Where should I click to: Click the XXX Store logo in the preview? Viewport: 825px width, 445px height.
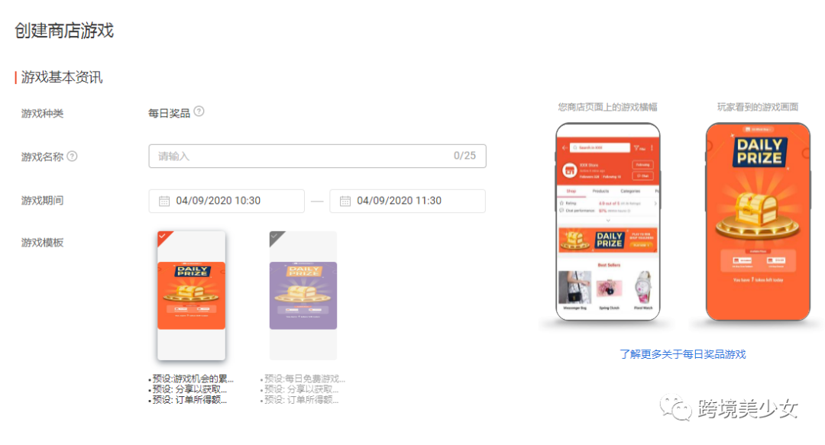click(569, 172)
